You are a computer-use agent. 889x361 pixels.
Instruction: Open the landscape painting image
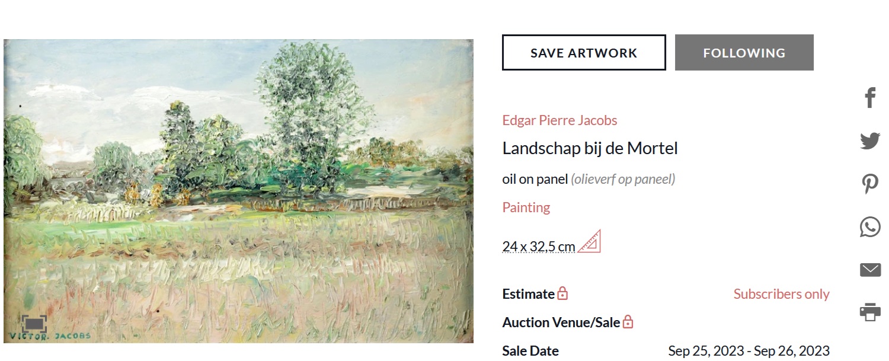pos(238,191)
